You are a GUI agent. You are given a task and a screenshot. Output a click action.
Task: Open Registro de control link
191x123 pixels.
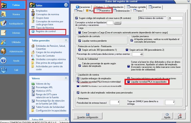pyautogui.click(x=46, y=31)
